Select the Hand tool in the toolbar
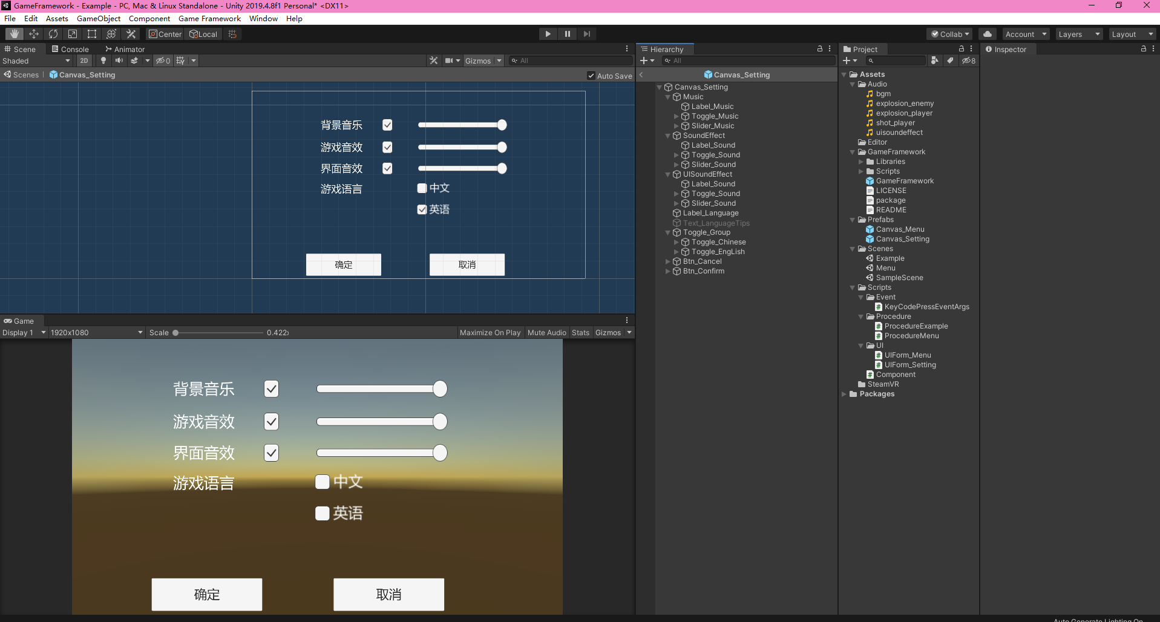This screenshot has width=1160, height=622. point(13,33)
